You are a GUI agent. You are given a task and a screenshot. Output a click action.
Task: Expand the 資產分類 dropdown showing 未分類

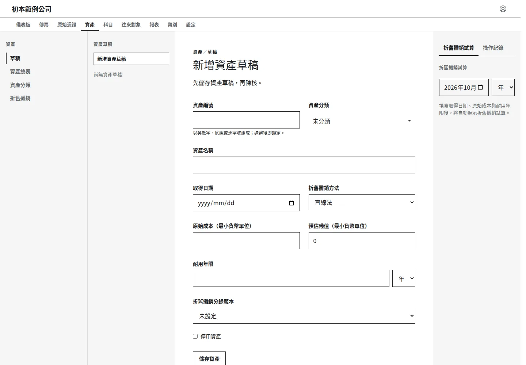click(362, 121)
